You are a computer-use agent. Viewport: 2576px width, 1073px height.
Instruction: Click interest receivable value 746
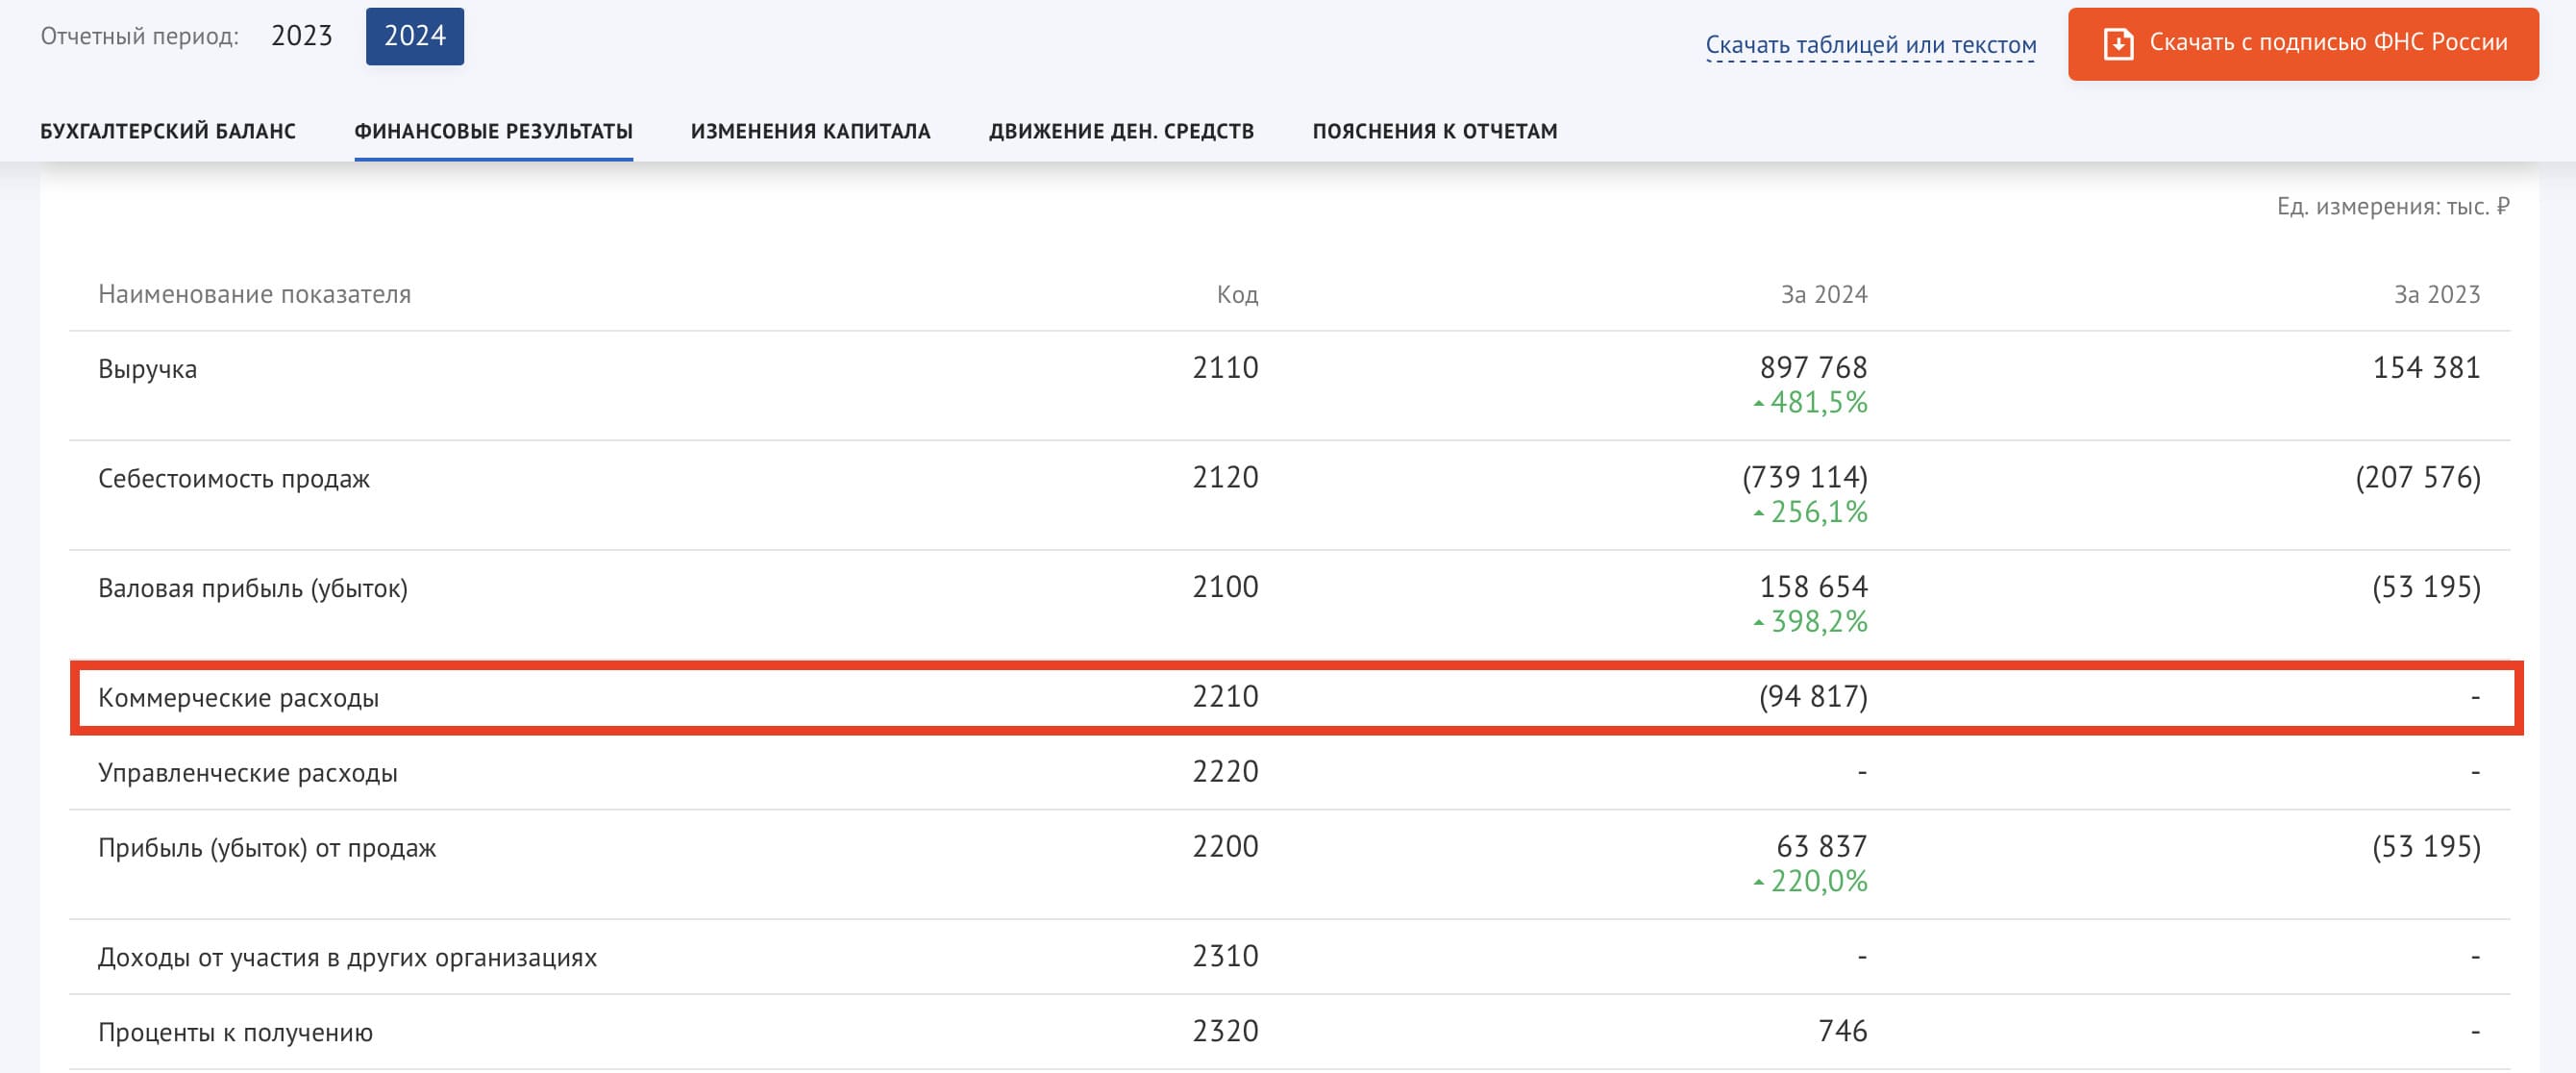point(1843,1031)
